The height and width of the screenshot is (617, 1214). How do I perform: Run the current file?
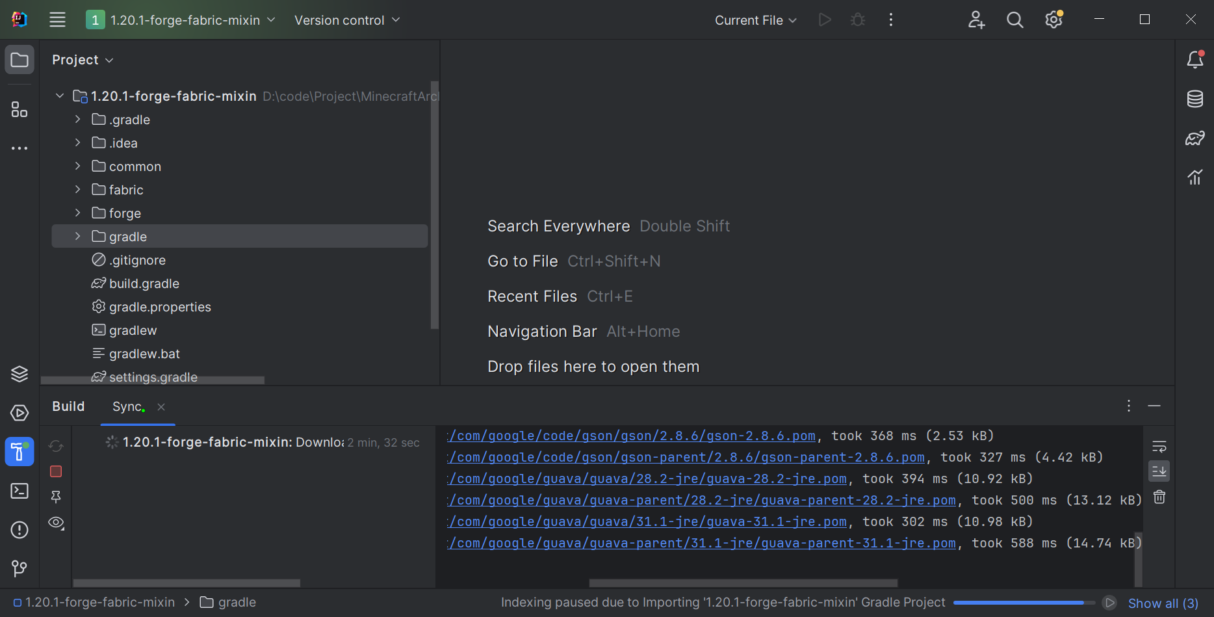825,20
